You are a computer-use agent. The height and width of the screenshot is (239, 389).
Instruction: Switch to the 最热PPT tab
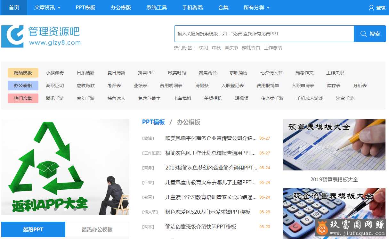click(x=33, y=229)
